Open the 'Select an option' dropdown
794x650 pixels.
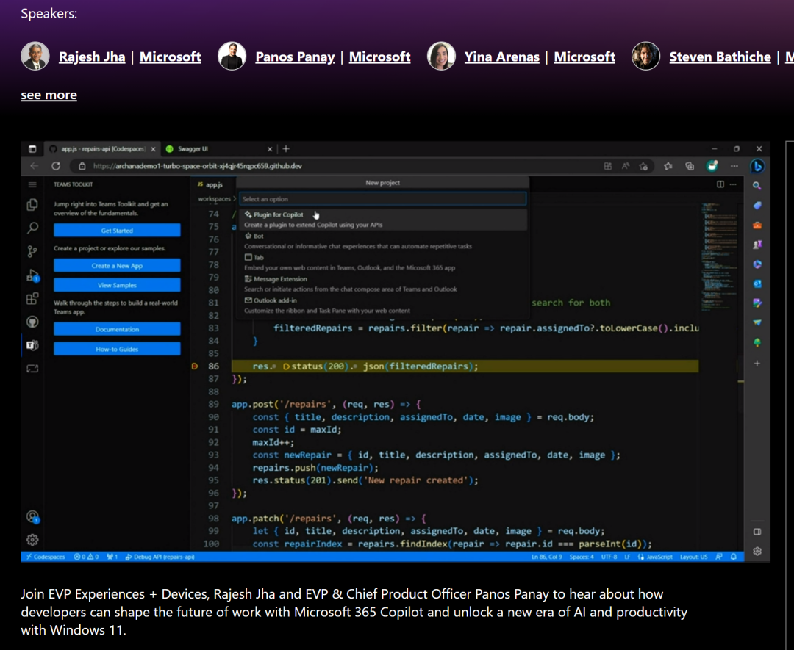click(382, 198)
